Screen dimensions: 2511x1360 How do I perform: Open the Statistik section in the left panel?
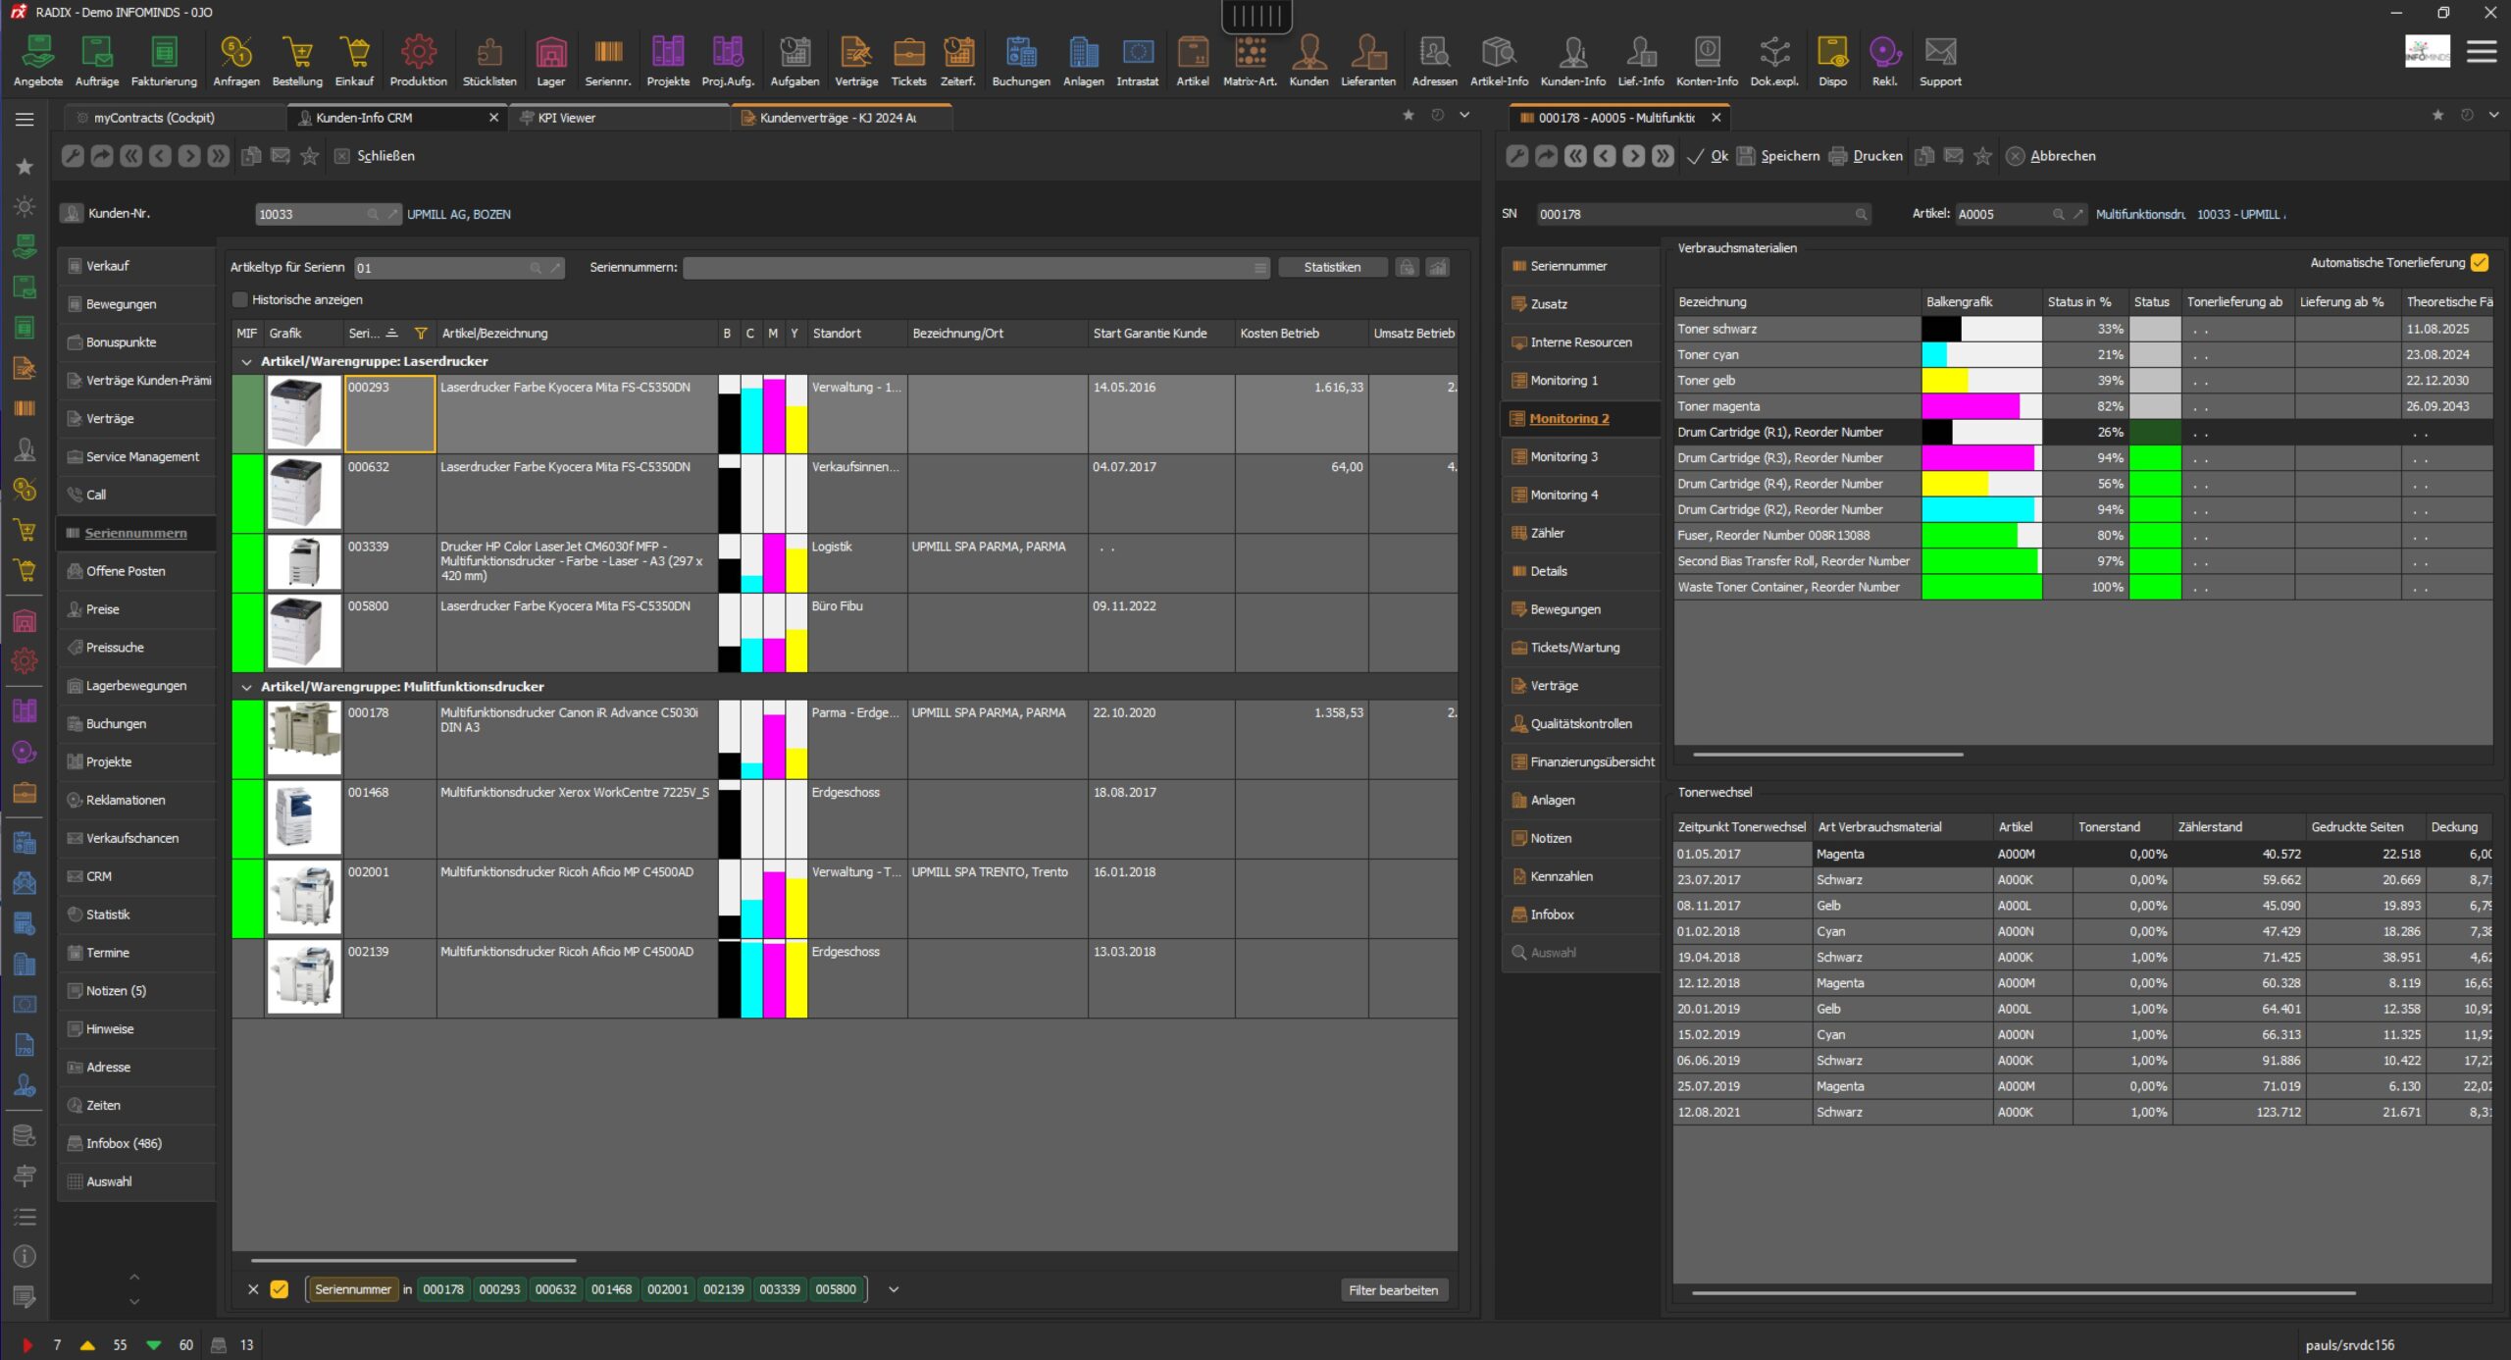tap(108, 914)
